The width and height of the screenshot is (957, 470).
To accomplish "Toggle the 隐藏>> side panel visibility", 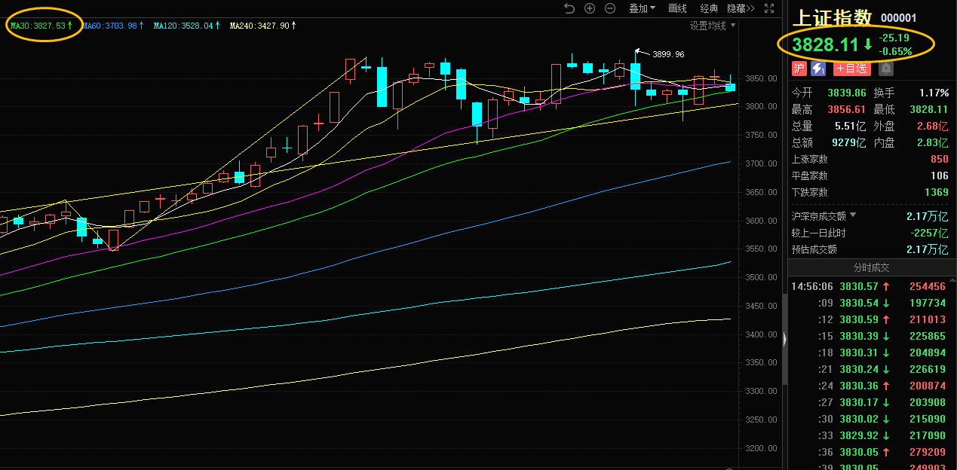I will tap(741, 8).
